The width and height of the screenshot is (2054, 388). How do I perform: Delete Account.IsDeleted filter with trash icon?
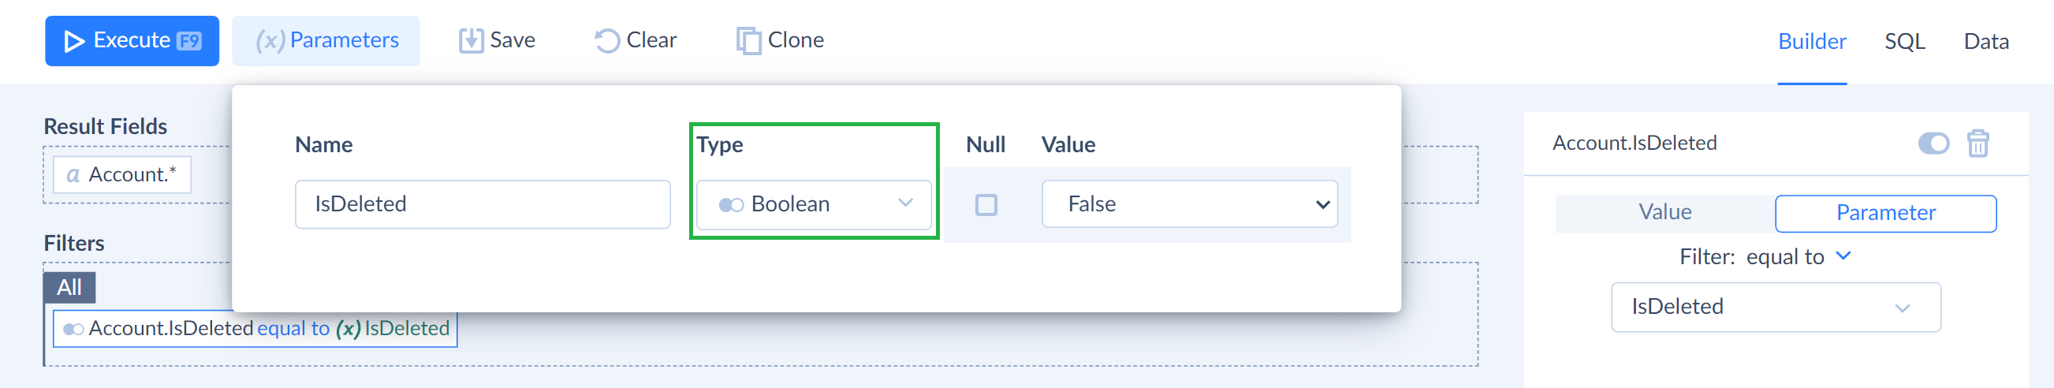point(1978,144)
